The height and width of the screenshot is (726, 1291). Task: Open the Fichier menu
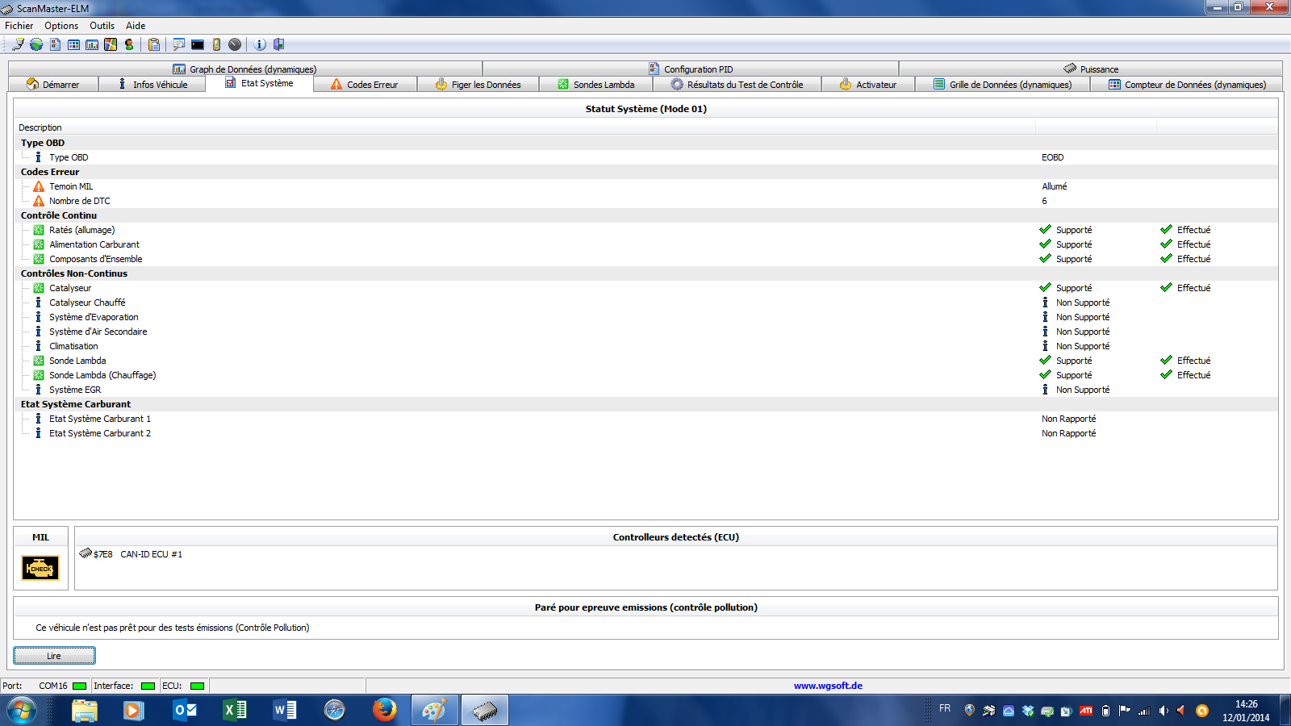19,26
